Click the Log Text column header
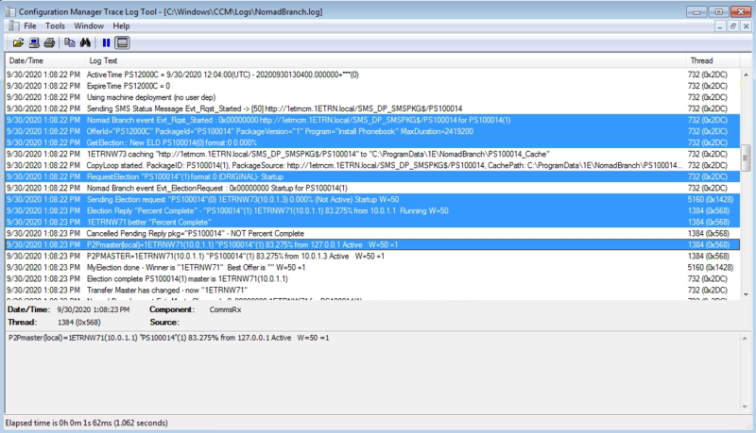 point(378,60)
